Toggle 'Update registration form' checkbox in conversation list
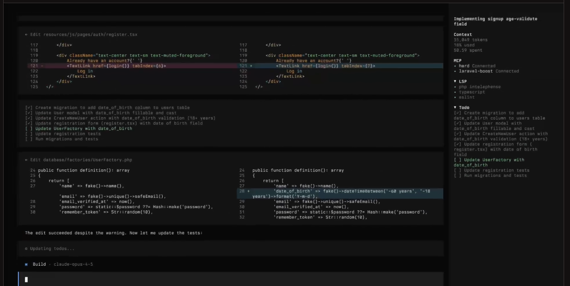This screenshot has width=570, height=286. tap(29, 123)
